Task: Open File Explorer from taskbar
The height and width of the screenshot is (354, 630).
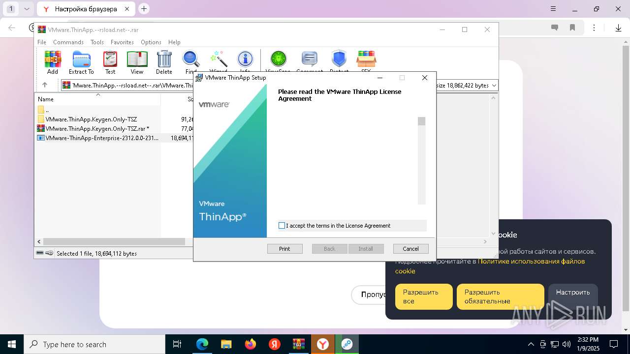Action: coord(226,344)
